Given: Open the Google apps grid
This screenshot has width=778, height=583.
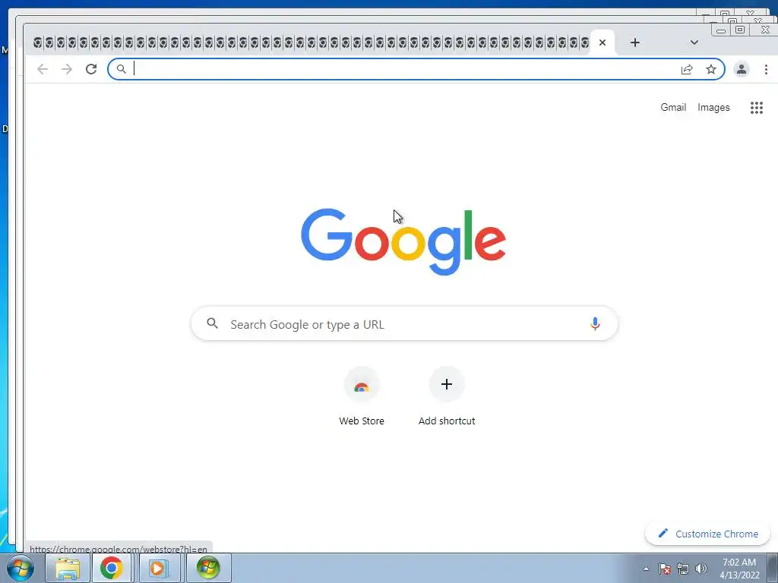Looking at the screenshot, I should (756, 108).
